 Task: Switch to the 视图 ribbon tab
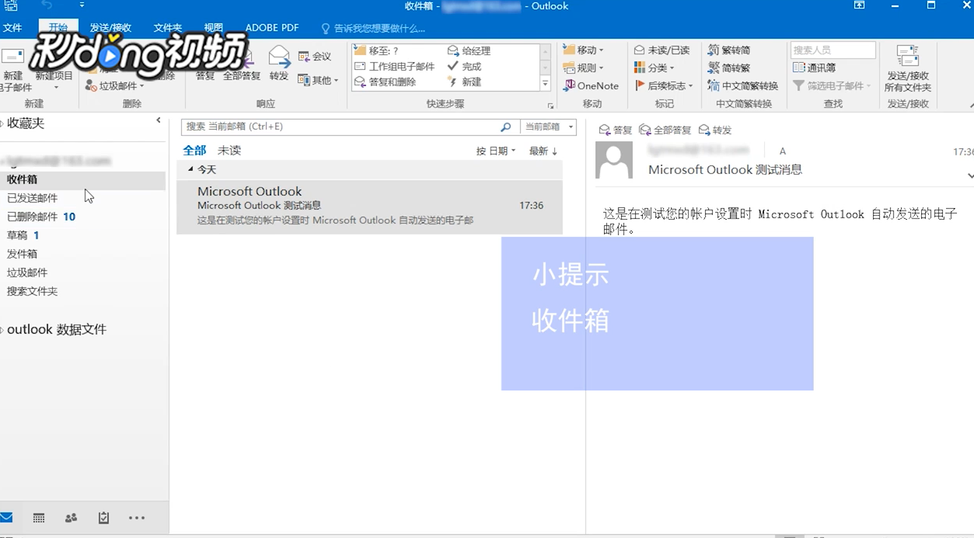coord(214,28)
